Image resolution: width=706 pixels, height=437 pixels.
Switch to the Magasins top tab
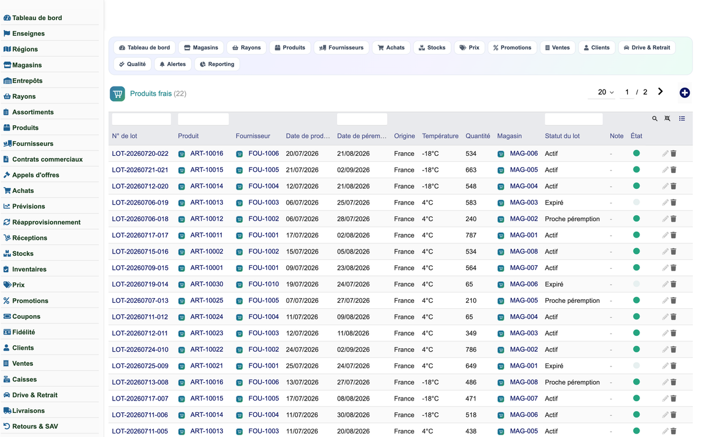[x=201, y=48]
